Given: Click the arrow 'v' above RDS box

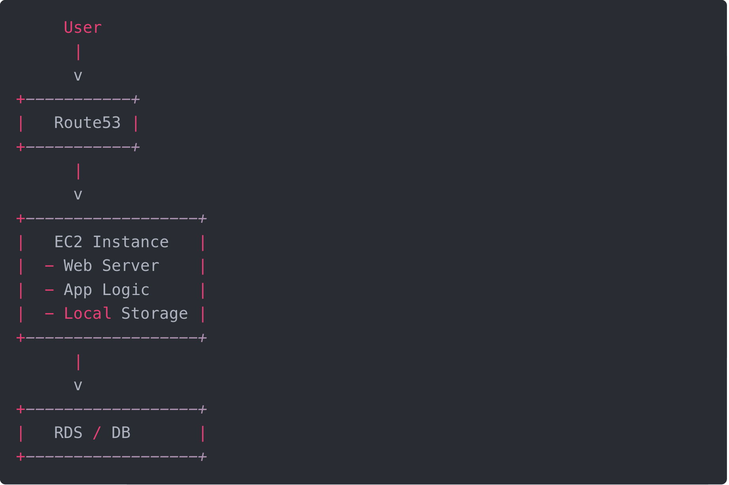Looking at the screenshot, I should 78,385.
